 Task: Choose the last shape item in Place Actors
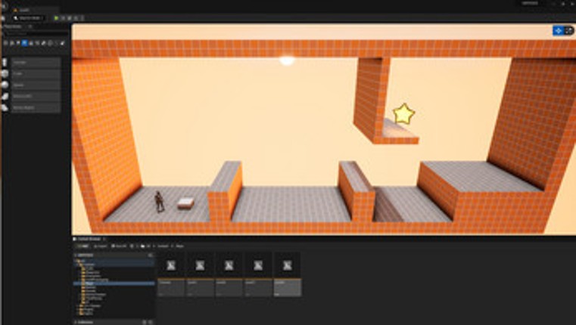31,108
